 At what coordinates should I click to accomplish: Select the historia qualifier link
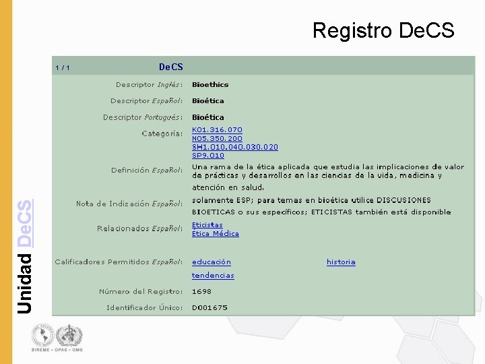click(x=341, y=262)
